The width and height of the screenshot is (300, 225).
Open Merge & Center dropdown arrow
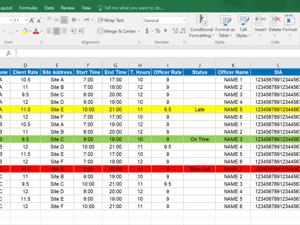tap(139, 31)
